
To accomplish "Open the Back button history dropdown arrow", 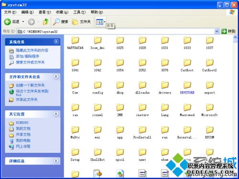I will tap(23, 21).
